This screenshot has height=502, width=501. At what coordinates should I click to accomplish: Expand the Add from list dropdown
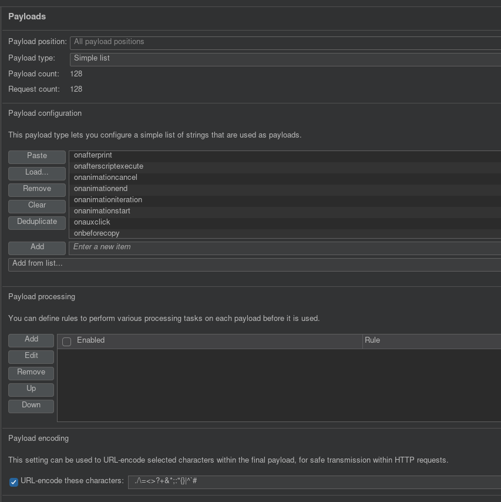point(254,264)
